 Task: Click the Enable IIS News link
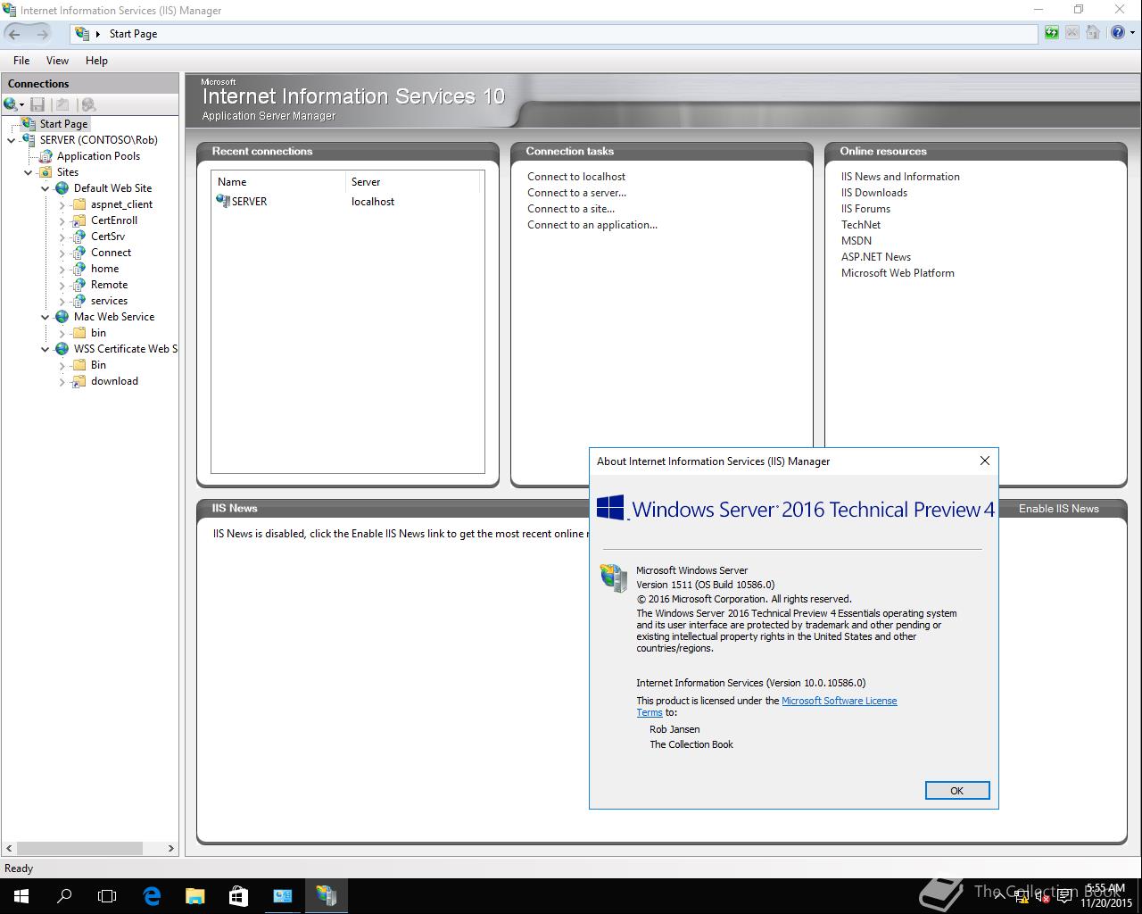point(1058,509)
